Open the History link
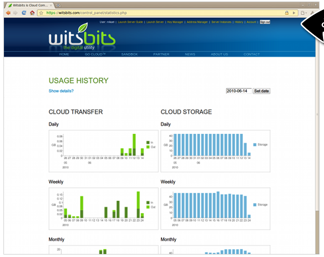 point(239,22)
